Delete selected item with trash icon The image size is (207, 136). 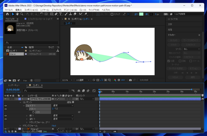coord(31,81)
